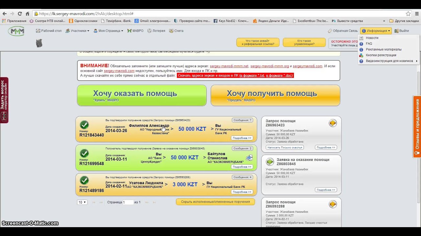Go to first page pagination icon
This screenshot has width=421, height=236.
click(x=94, y=203)
